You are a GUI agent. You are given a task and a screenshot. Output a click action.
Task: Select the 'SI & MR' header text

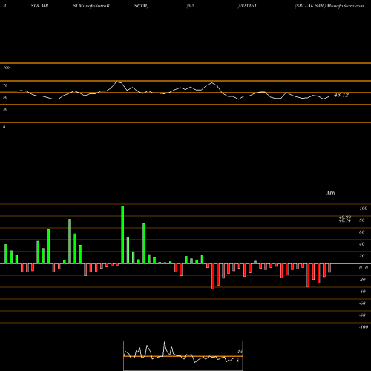point(39,6)
